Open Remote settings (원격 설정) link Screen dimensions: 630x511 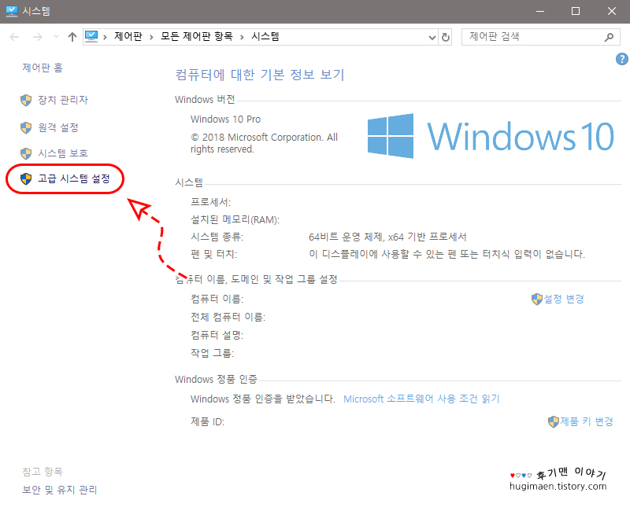tap(57, 127)
